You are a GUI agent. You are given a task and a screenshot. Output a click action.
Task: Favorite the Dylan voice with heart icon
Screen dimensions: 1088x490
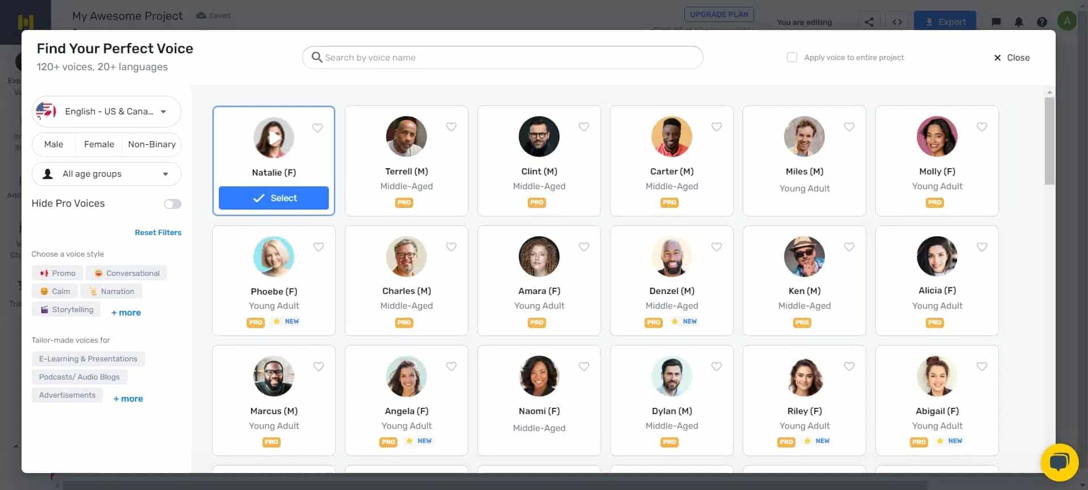(x=717, y=367)
